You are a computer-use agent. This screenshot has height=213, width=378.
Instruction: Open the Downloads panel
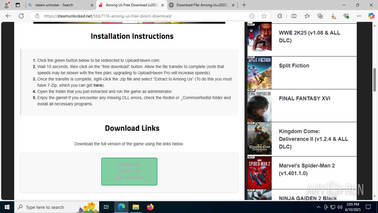[333, 16]
